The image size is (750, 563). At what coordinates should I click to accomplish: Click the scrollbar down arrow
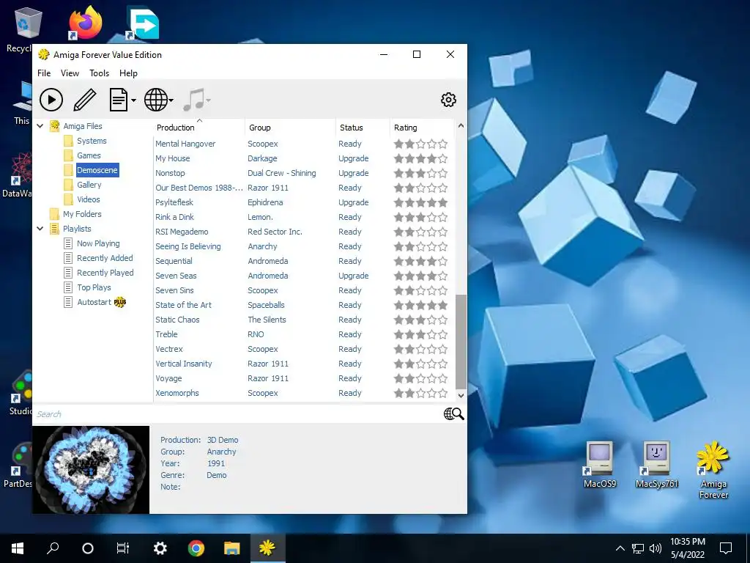461,395
